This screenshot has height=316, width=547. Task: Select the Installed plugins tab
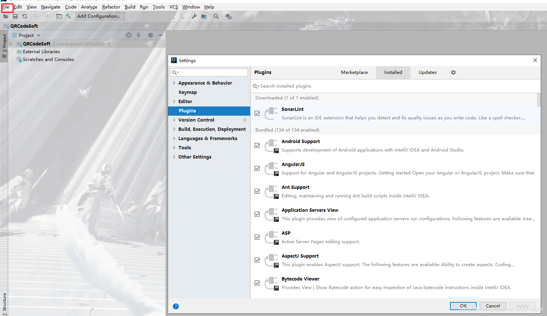[393, 72]
